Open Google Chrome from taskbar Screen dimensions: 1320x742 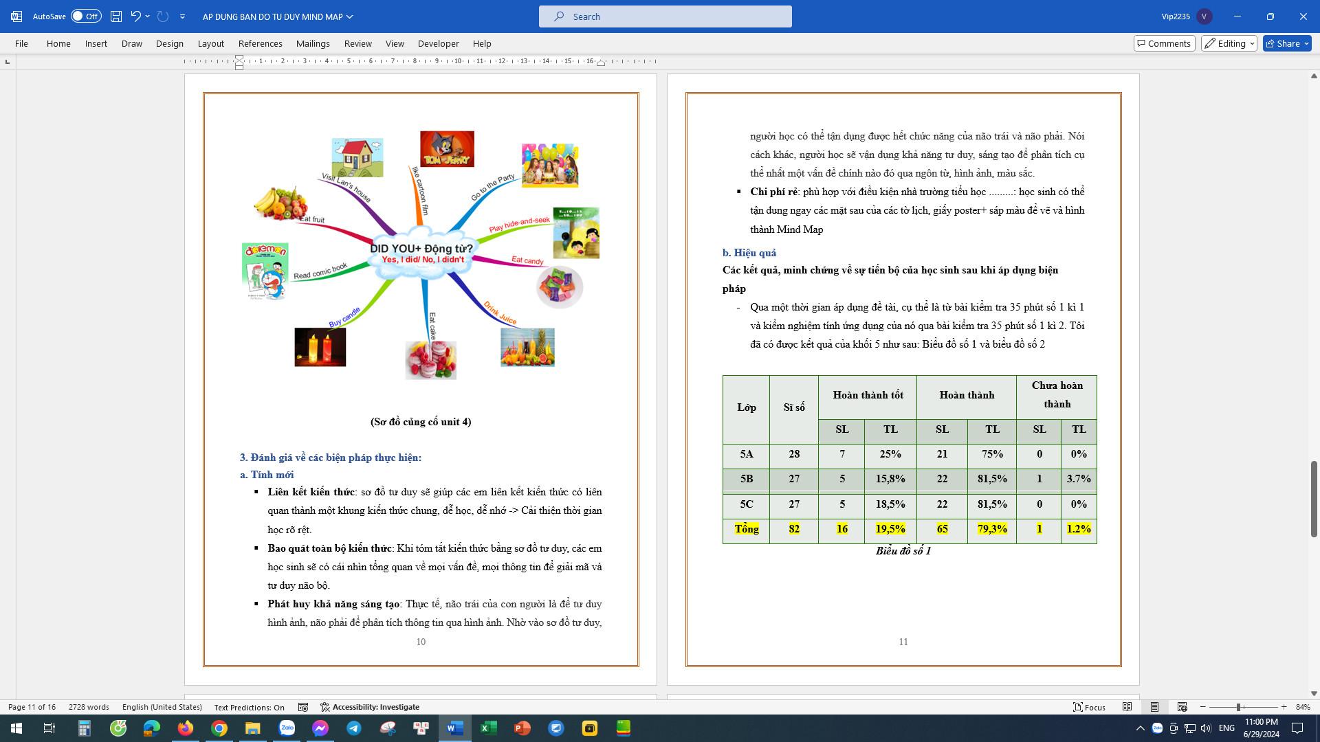(x=219, y=728)
